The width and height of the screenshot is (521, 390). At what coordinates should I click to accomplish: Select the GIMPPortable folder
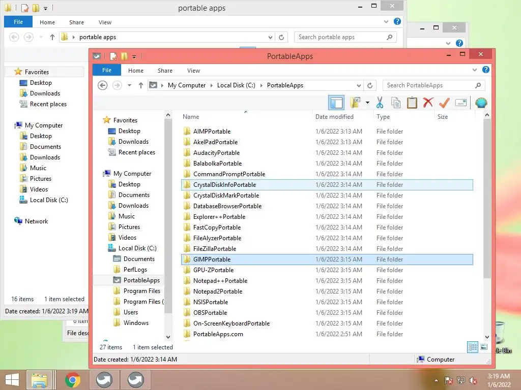coord(327,259)
